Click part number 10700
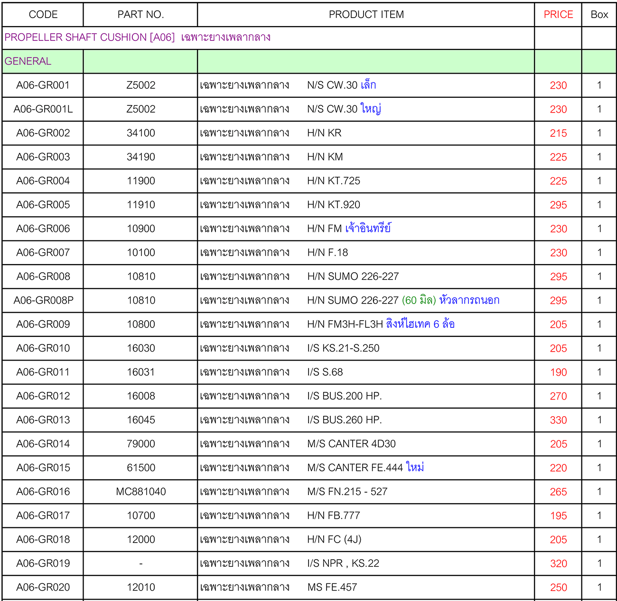The image size is (617, 601). coord(140,515)
